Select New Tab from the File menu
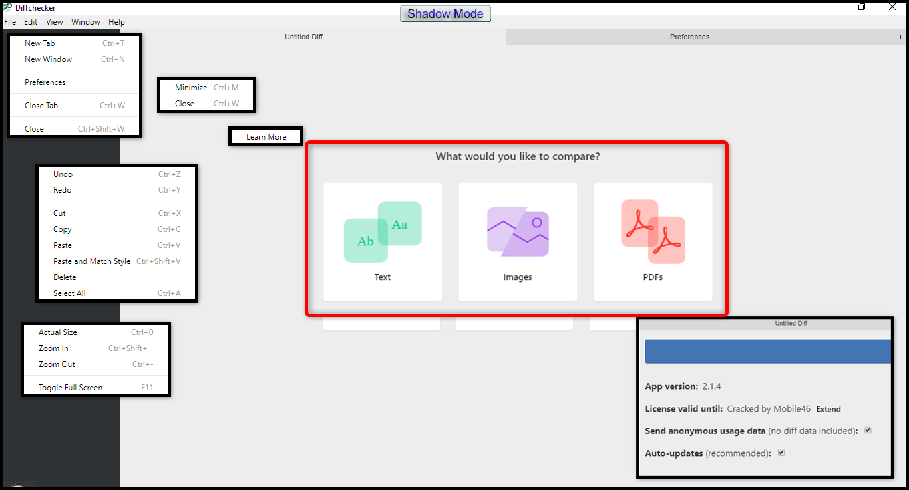This screenshot has height=490, width=909. pos(75,43)
